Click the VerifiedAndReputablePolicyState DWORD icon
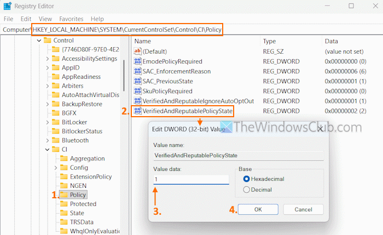The height and width of the screenshot is (235, 383). pos(137,111)
